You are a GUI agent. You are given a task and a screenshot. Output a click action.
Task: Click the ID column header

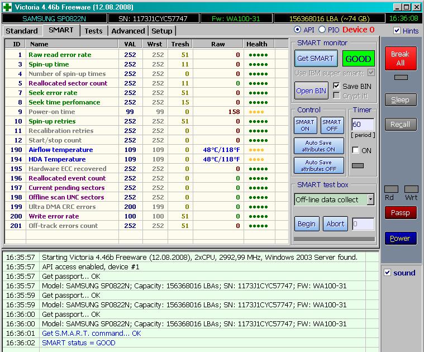(x=16, y=44)
